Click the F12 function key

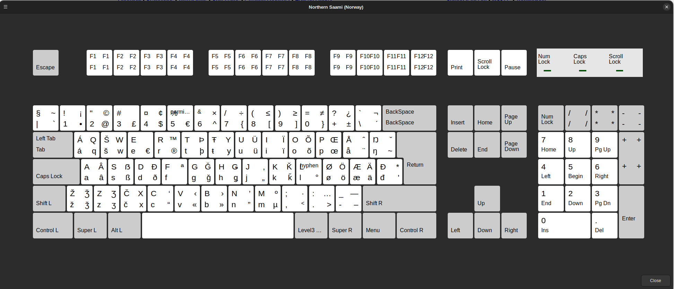423,63
